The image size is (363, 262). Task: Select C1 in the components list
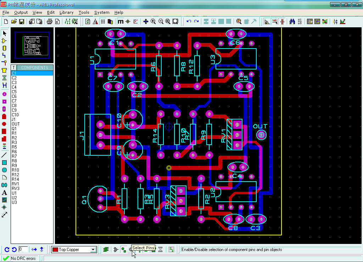[x=32, y=73]
